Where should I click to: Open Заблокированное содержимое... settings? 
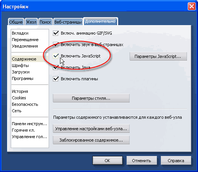pos(91,140)
